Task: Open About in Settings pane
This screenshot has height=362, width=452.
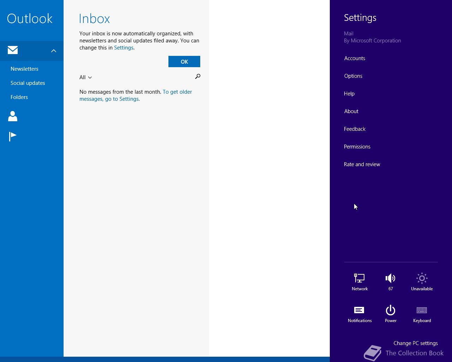Action: click(351, 111)
